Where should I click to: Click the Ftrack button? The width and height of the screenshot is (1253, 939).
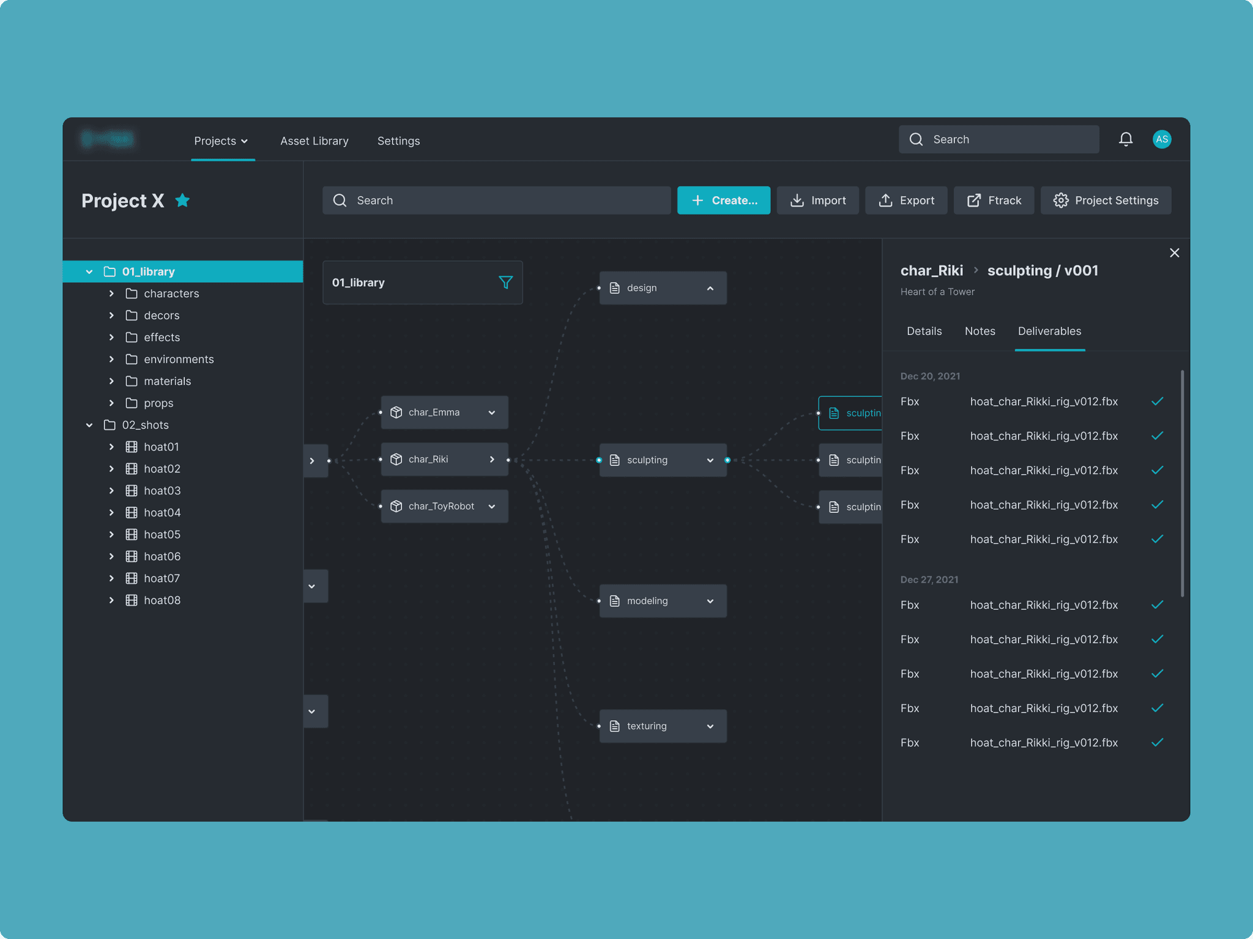(x=994, y=201)
